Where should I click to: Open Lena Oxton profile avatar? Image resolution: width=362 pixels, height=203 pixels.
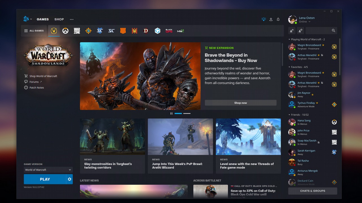click(x=292, y=19)
